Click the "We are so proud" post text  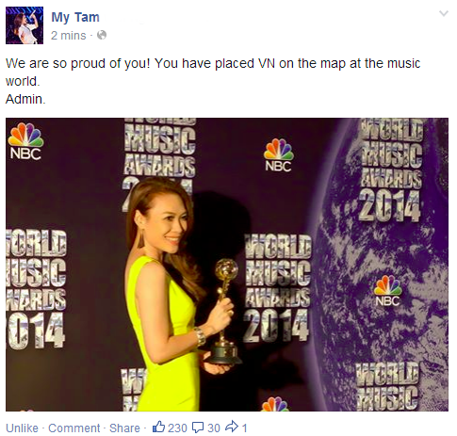[x=213, y=63]
